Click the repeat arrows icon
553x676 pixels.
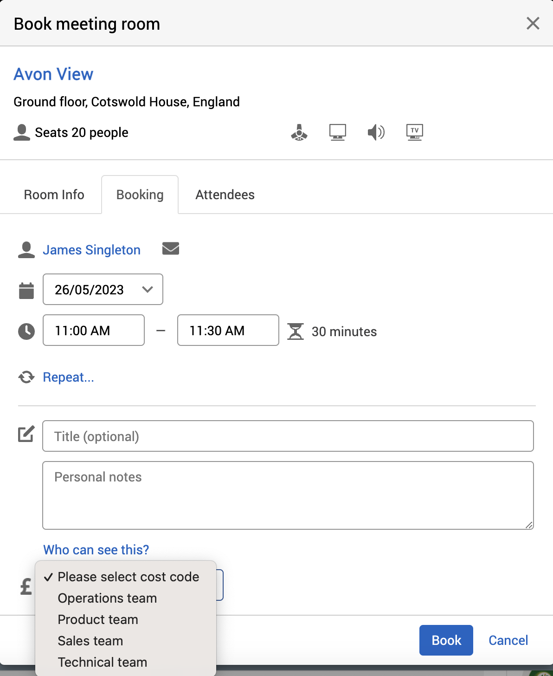pyautogui.click(x=26, y=377)
